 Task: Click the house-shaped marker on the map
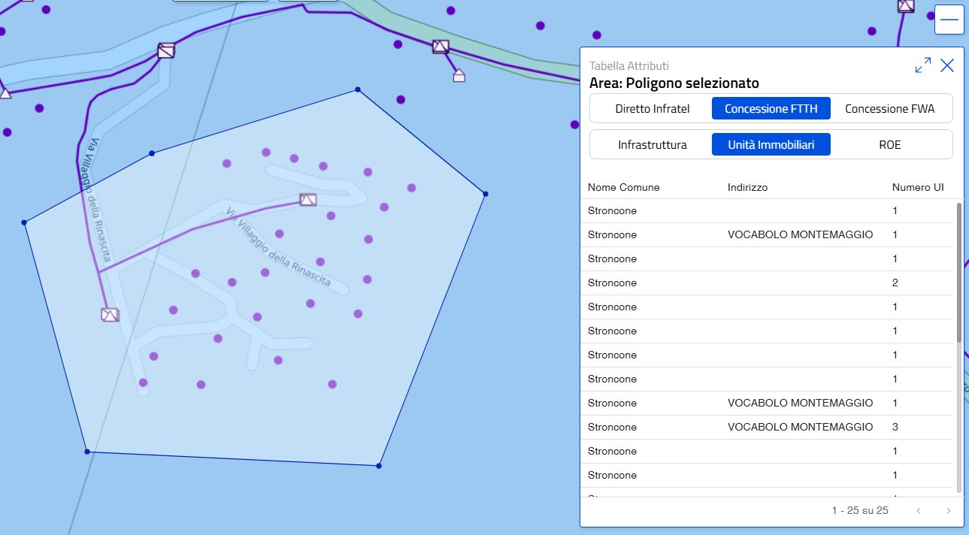pos(459,75)
